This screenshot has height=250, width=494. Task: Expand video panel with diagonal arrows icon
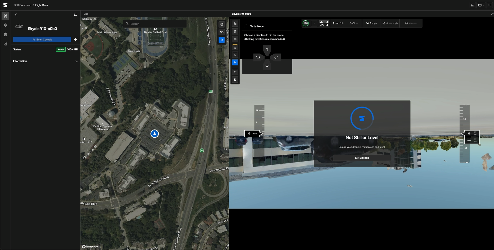[492, 14]
